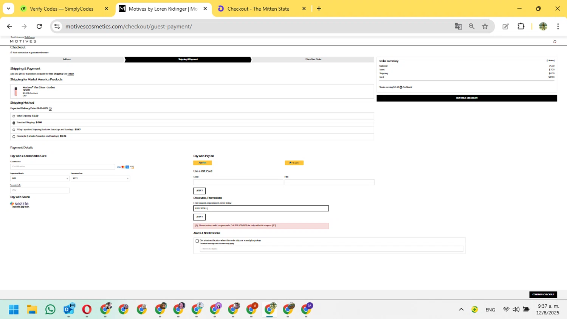The image size is (567, 319).
Task: Open the Chrome three-dot menu
Action: coord(558,26)
